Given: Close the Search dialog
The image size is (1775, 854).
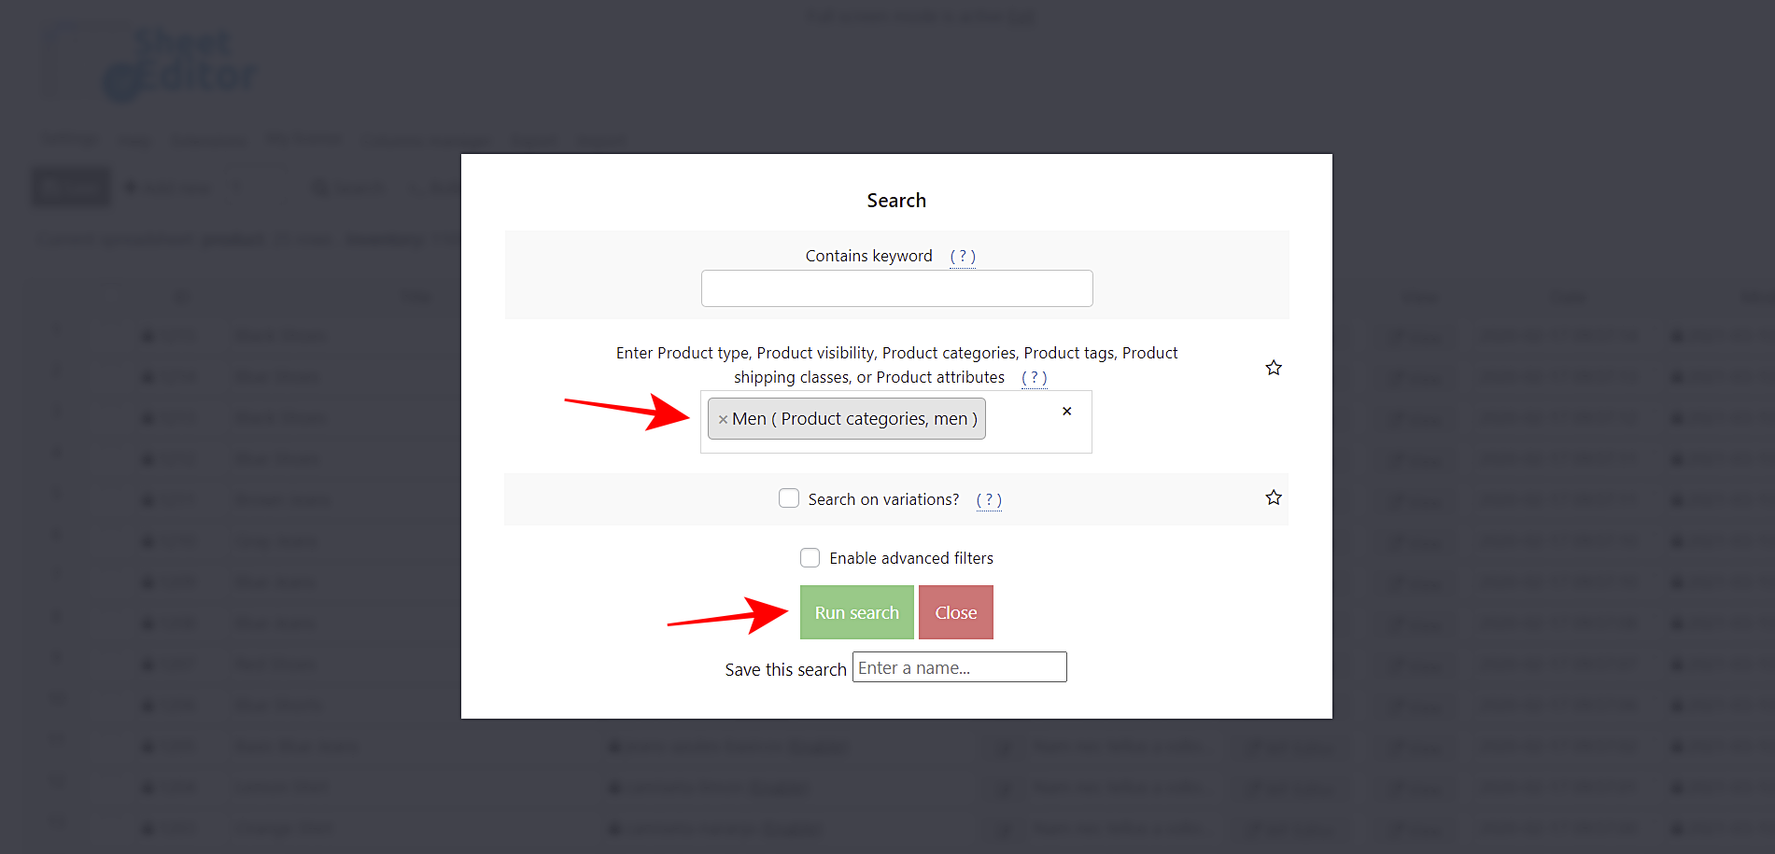Looking at the screenshot, I should [955, 612].
